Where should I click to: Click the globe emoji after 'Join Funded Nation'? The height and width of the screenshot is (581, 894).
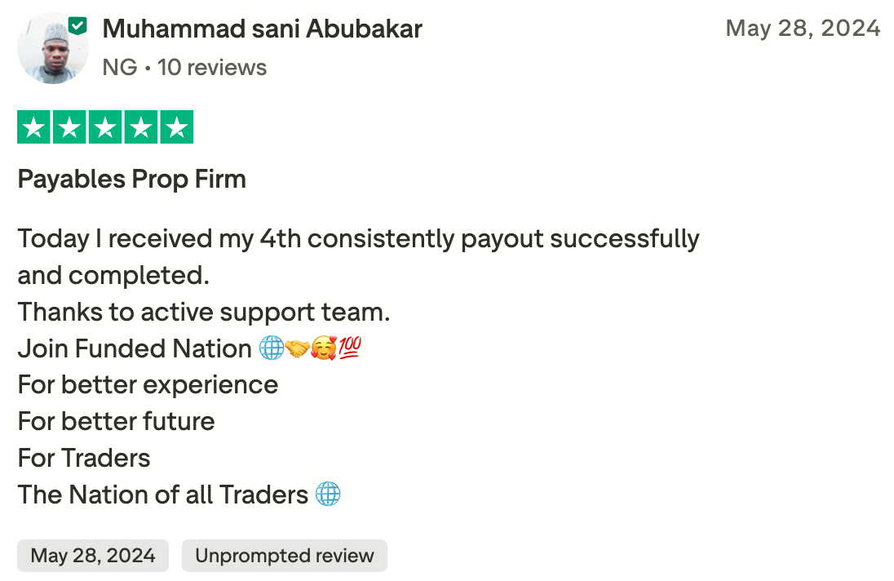(x=272, y=349)
